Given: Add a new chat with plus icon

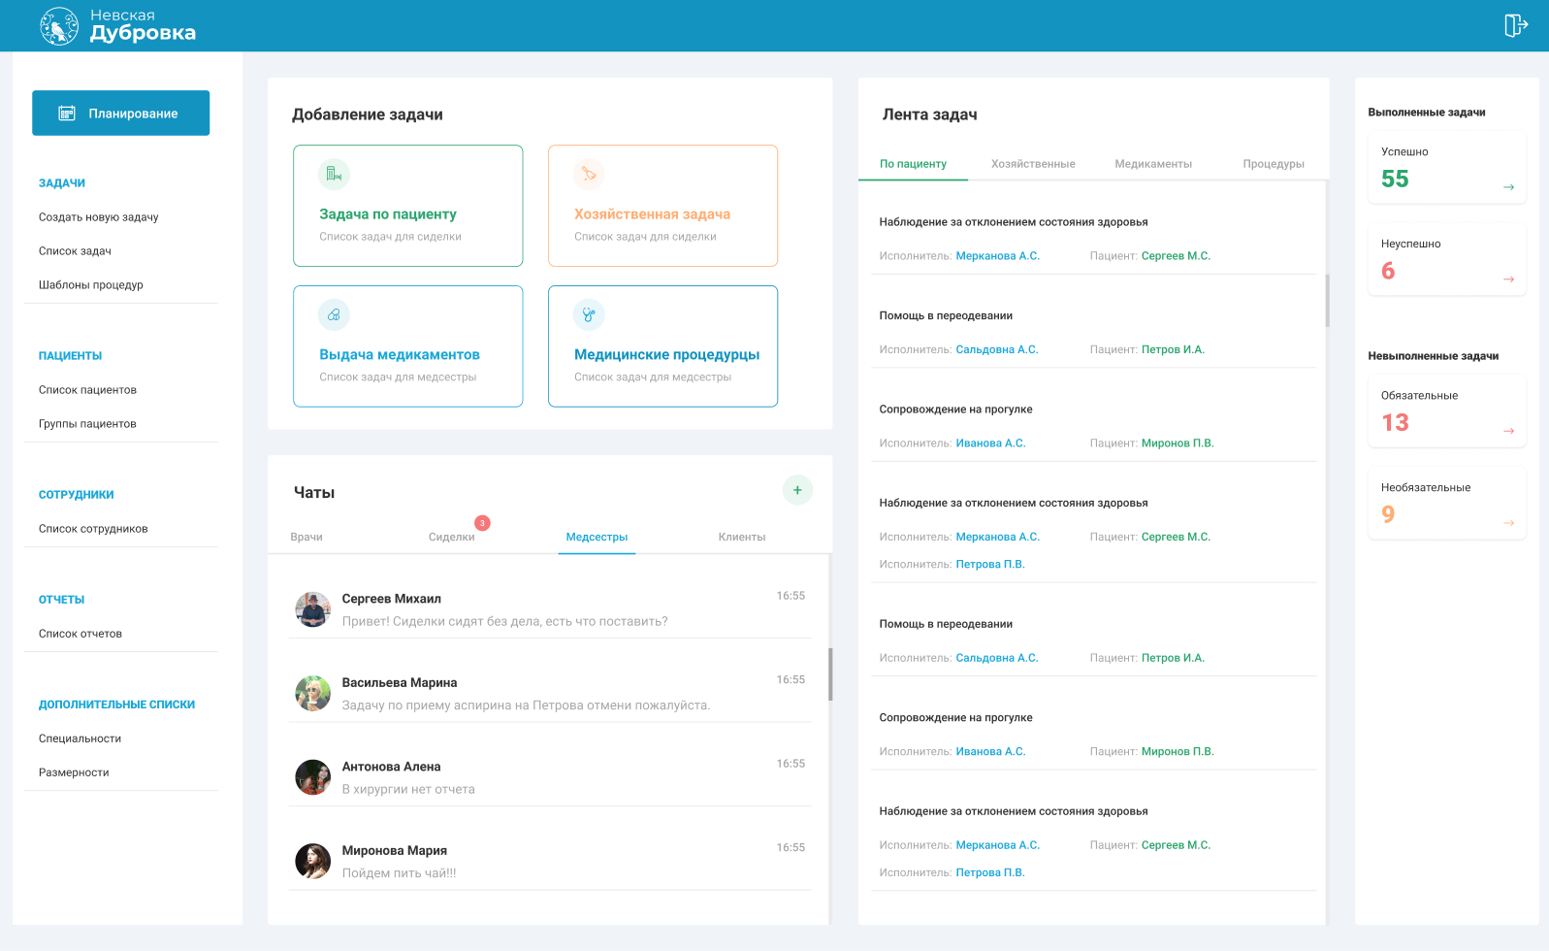Looking at the screenshot, I should click(x=797, y=490).
